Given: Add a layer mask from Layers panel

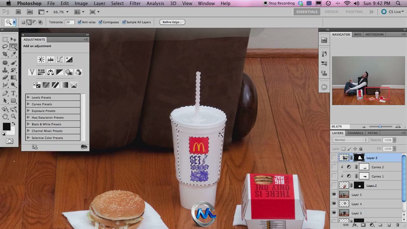Looking at the screenshot, I should (x=363, y=225).
